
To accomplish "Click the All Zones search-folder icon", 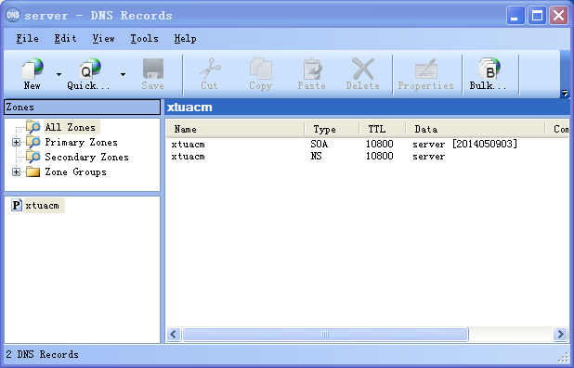I will point(33,127).
